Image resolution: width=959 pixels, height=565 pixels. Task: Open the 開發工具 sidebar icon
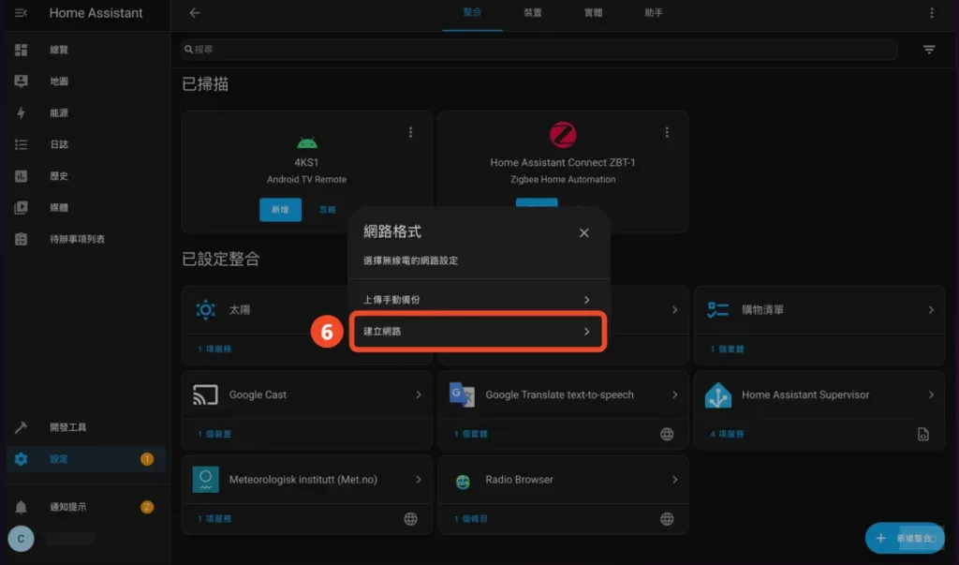(20, 427)
